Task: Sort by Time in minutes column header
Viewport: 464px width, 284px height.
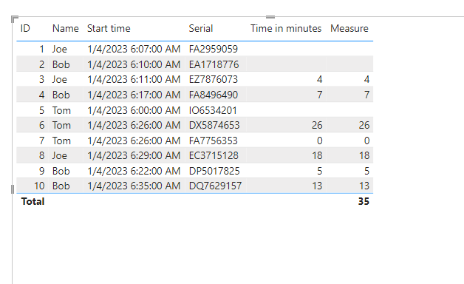Action: coord(286,28)
